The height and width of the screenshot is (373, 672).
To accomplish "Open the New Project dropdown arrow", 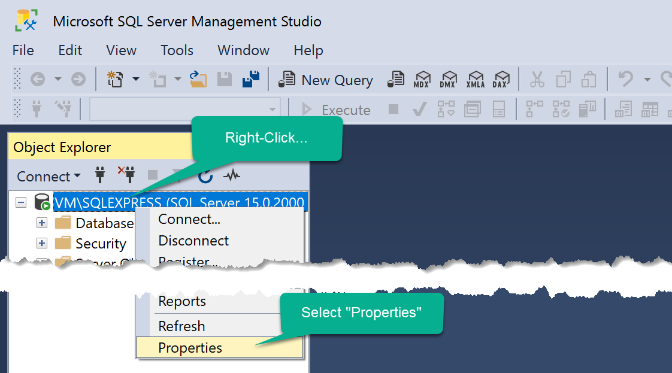I will click(x=136, y=79).
